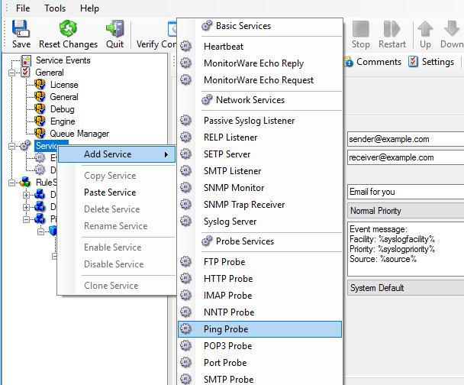This screenshot has width=464, height=385.
Task: Select the License node icon in tree
Action: click(40, 85)
